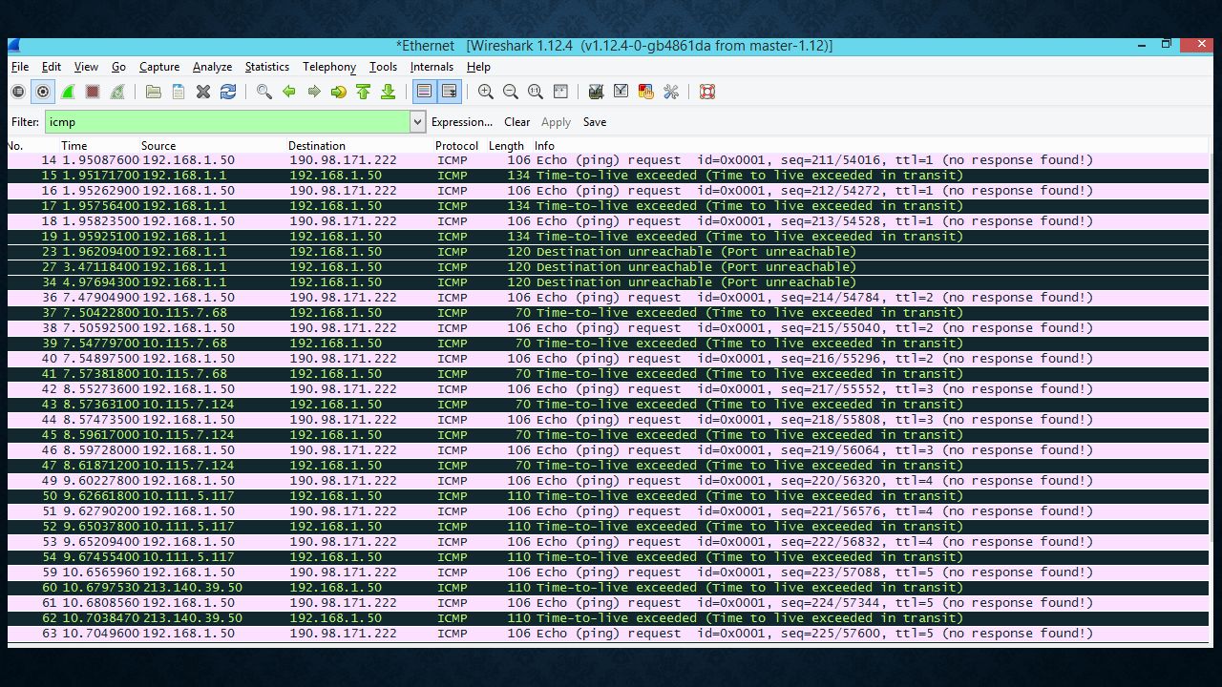Jump to the last packet icon
1222x687 pixels.
(388, 92)
